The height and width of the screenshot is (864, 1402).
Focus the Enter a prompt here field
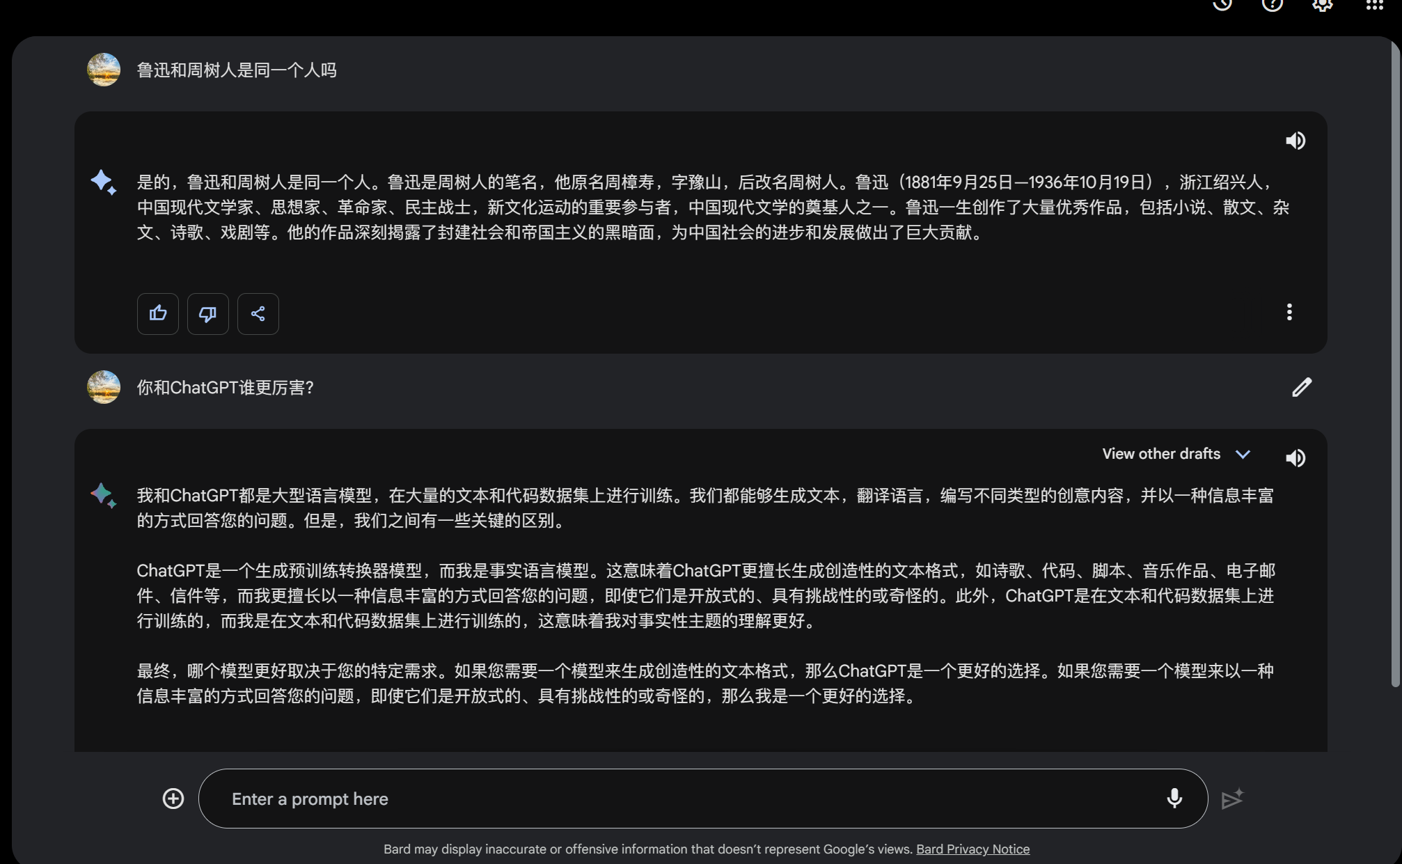[702, 799]
